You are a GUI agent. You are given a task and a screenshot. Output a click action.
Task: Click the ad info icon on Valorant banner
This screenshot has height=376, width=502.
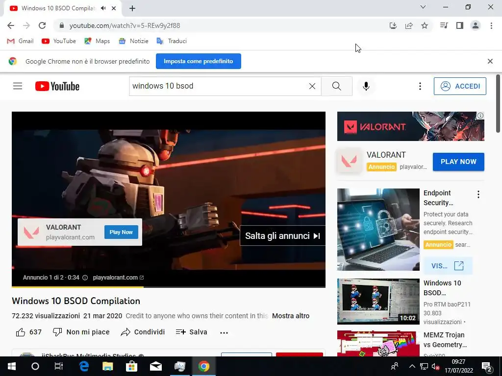[480, 116]
